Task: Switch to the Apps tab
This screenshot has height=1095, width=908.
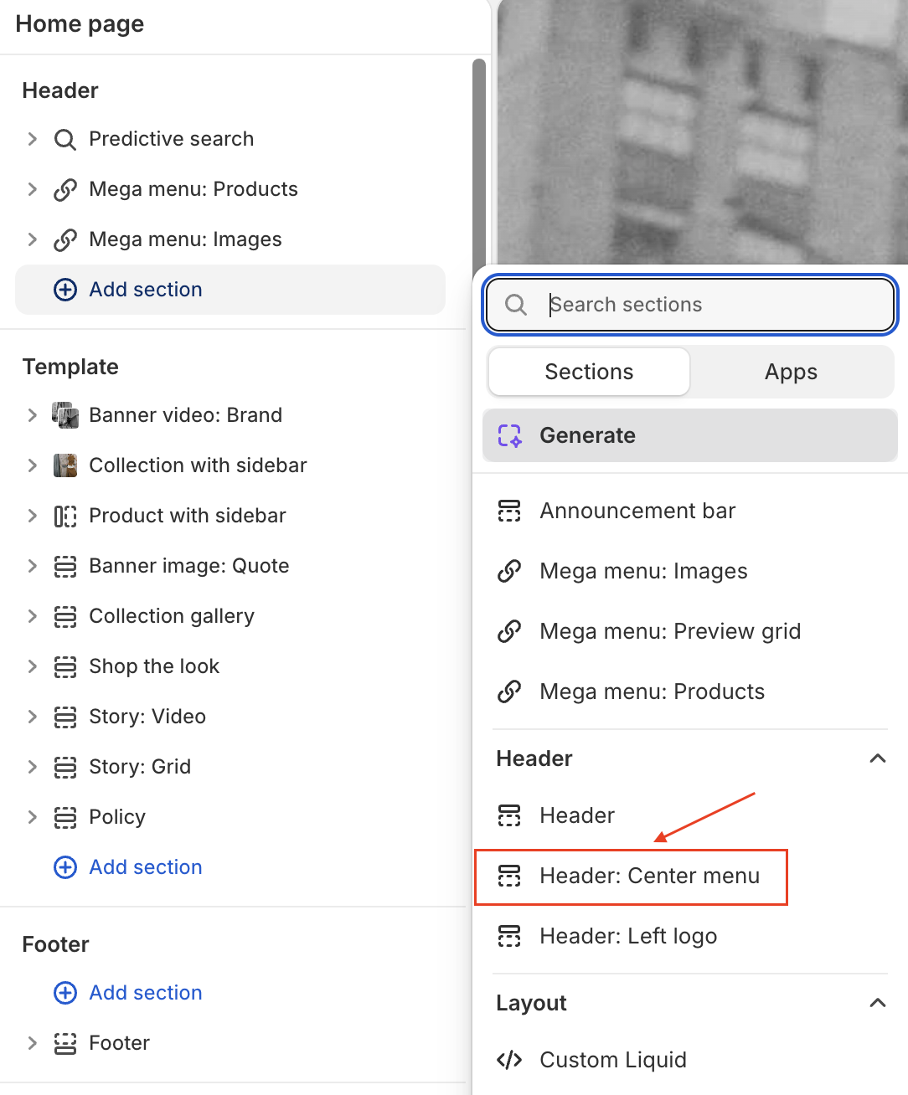Action: click(790, 372)
